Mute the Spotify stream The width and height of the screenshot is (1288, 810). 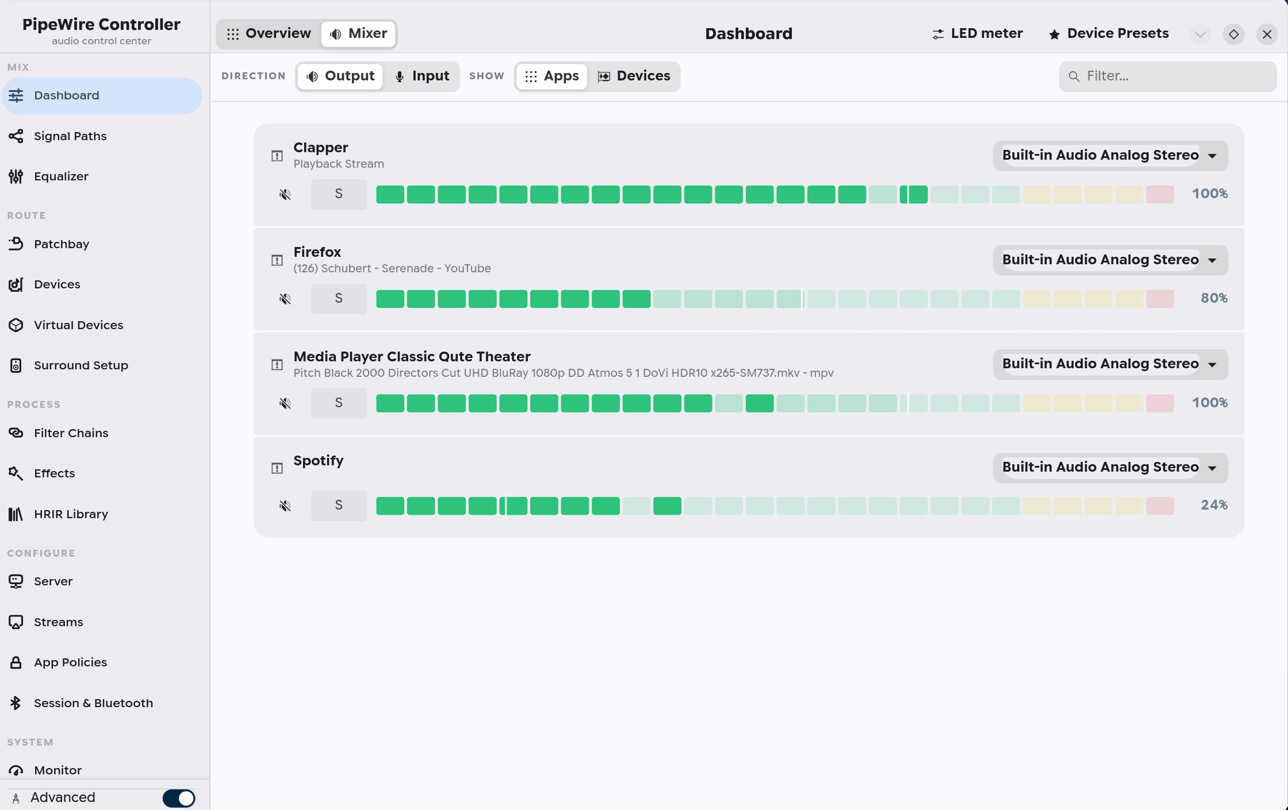tap(285, 506)
